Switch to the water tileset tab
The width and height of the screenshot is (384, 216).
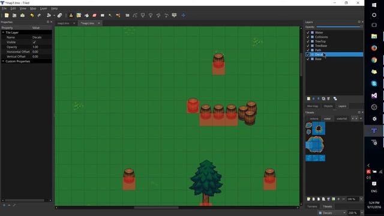(328, 119)
